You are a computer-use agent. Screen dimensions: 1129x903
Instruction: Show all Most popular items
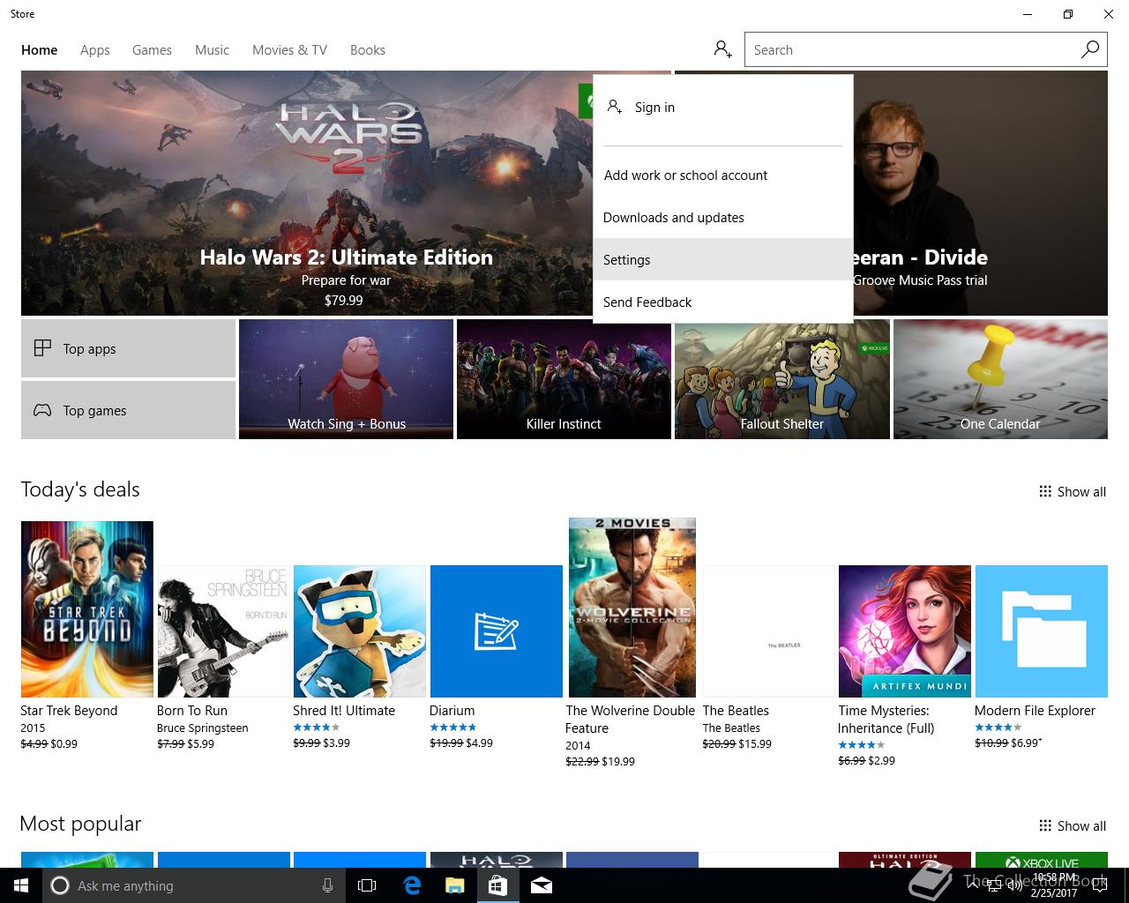pyautogui.click(x=1073, y=825)
